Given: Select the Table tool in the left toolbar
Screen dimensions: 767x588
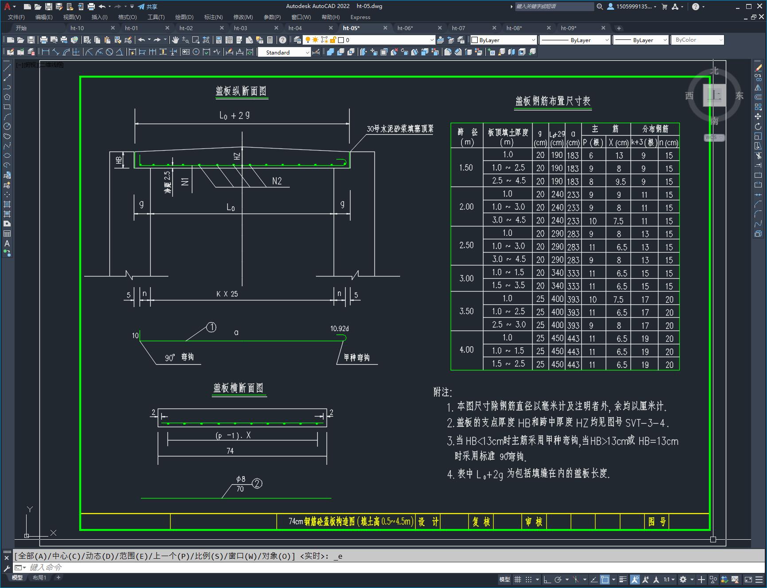Looking at the screenshot, I should (x=7, y=234).
